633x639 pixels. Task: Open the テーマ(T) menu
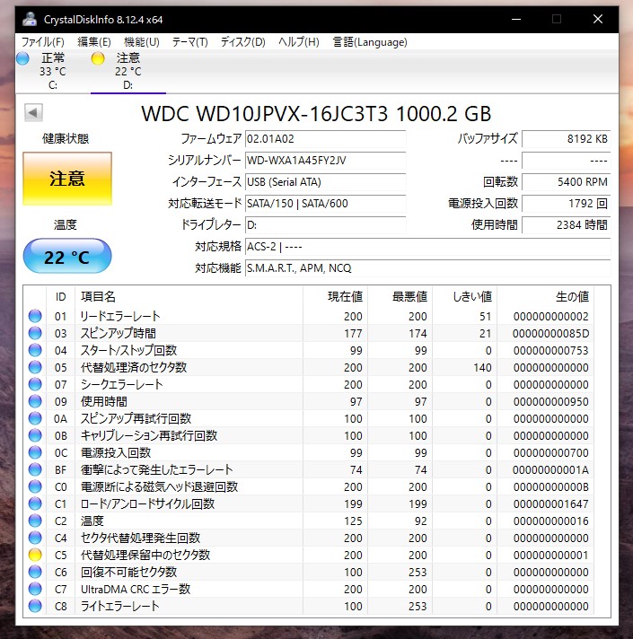click(x=190, y=42)
